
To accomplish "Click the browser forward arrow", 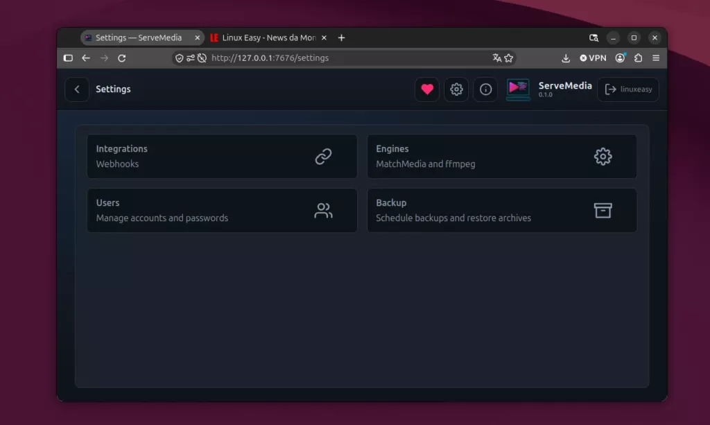I will click(104, 58).
